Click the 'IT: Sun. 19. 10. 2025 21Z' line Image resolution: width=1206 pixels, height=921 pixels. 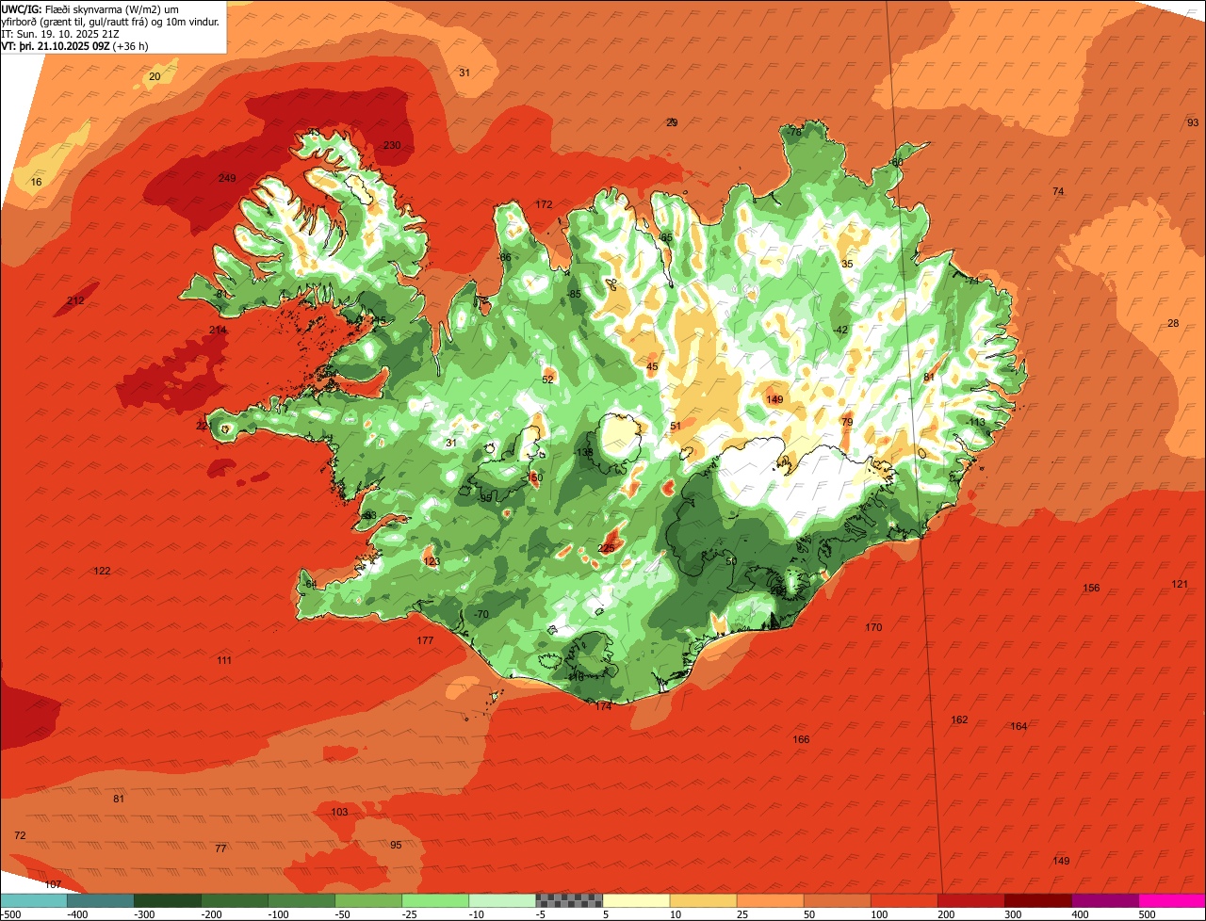pos(62,34)
